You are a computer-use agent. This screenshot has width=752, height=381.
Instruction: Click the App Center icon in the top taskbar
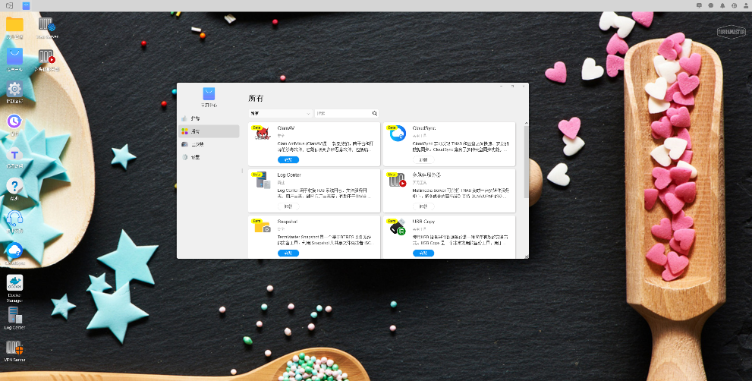[26, 6]
